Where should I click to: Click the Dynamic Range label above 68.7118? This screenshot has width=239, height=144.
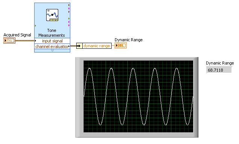pyautogui.click(x=220, y=63)
